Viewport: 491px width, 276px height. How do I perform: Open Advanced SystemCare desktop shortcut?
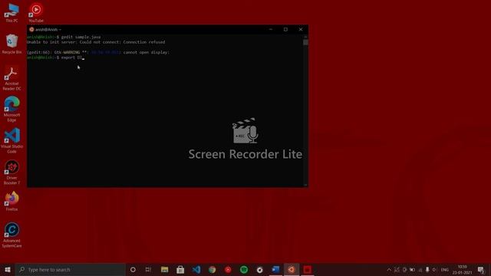pyautogui.click(x=12, y=235)
